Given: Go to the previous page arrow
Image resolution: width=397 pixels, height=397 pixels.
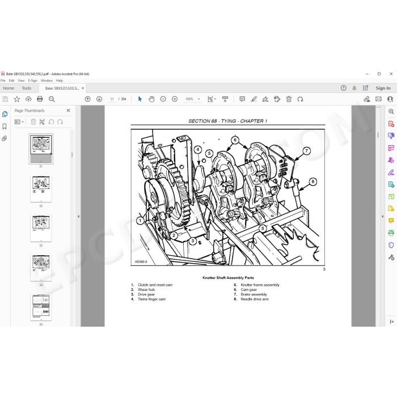Looking at the screenshot, I should [87, 99].
